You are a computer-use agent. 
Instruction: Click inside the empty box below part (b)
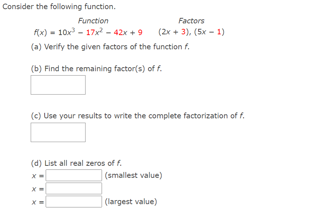[58, 85]
